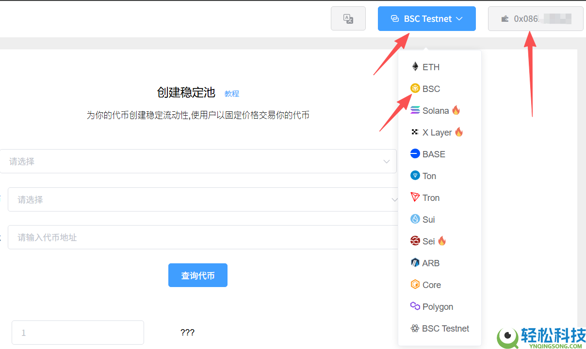
Task: Click the 查询代币 button
Action: click(x=198, y=275)
